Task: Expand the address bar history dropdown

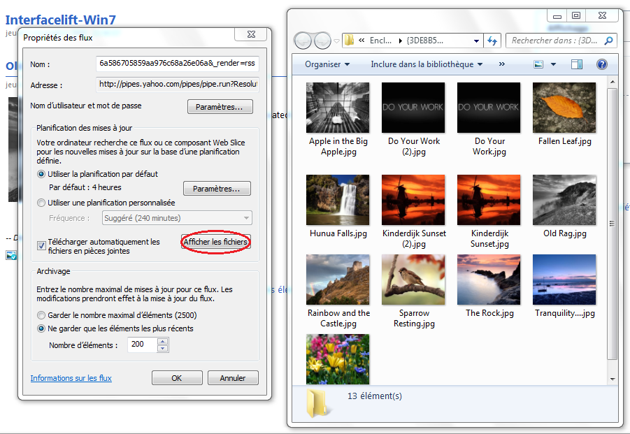Action: coord(476,41)
